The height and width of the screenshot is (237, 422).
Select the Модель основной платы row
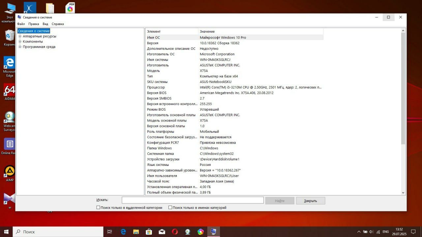[x=234, y=120]
